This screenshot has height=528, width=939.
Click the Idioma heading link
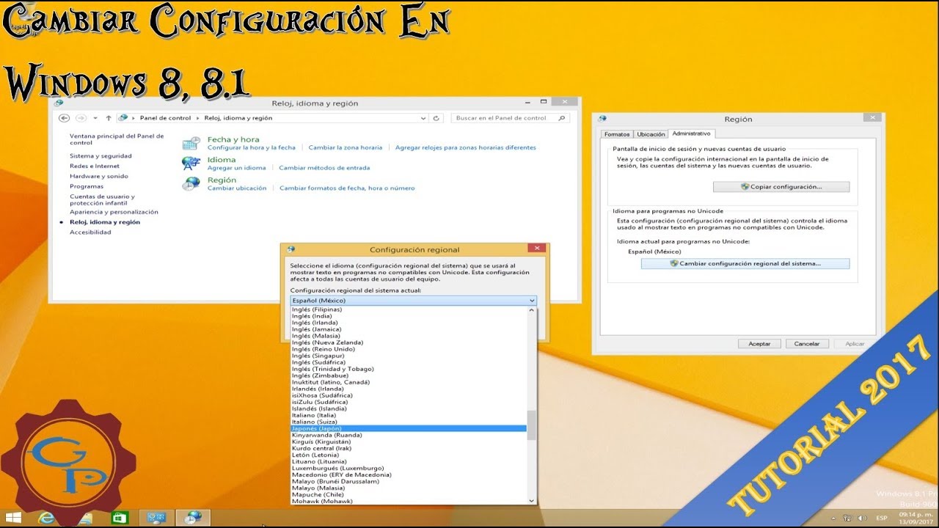222,159
